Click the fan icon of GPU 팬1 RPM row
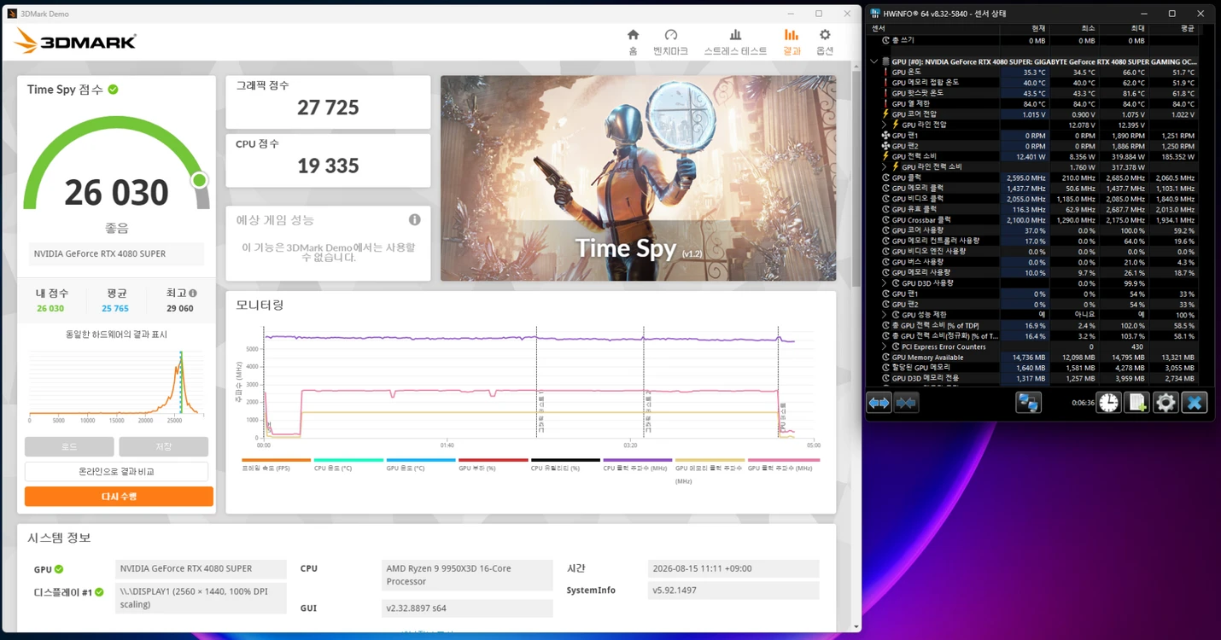The image size is (1221, 640). point(885,135)
